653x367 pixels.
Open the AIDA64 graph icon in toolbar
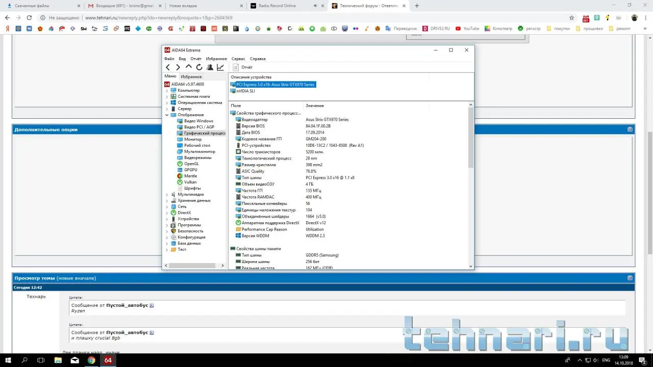(x=220, y=67)
